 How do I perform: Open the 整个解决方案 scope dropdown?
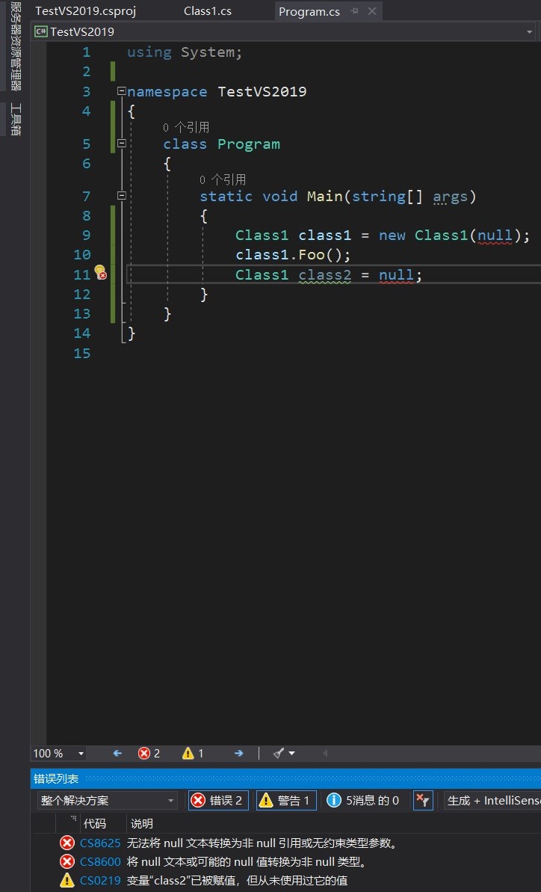108,800
